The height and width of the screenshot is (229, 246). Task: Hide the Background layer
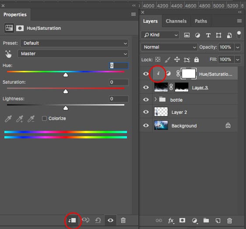(x=146, y=126)
